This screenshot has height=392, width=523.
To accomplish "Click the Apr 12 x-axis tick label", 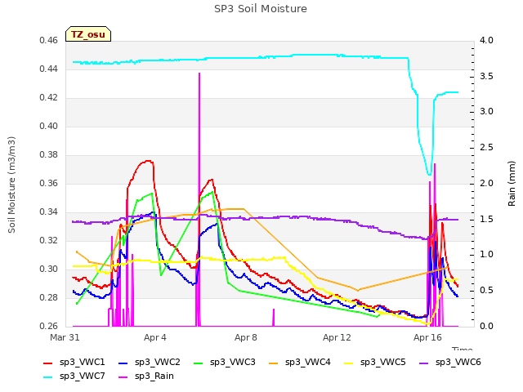I will [x=337, y=337].
